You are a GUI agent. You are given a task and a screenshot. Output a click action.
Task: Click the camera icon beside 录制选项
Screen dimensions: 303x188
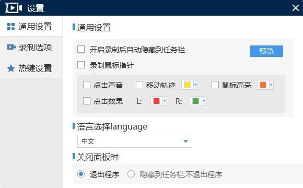[11, 47]
